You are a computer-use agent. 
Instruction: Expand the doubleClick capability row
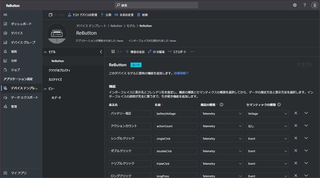(306, 151)
